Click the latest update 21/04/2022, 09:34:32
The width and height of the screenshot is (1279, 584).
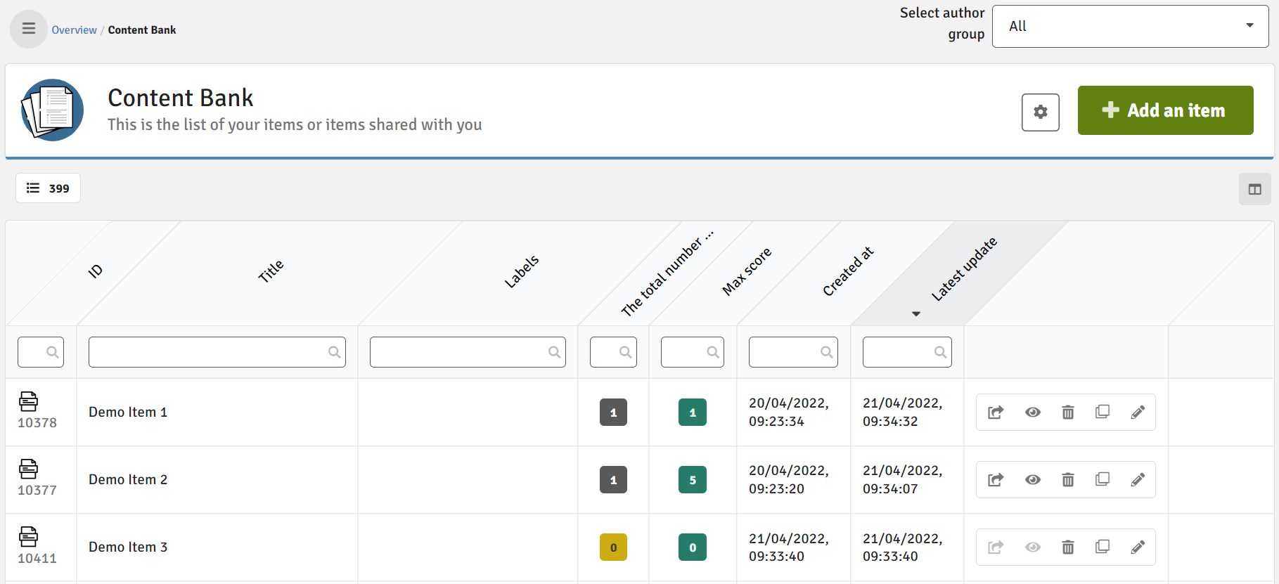tap(903, 413)
